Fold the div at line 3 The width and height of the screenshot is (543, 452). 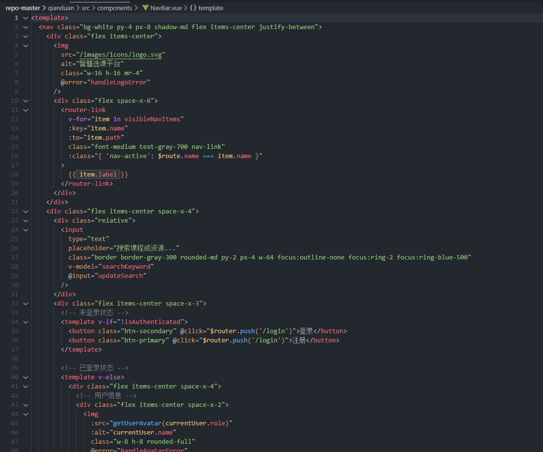(x=26, y=36)
